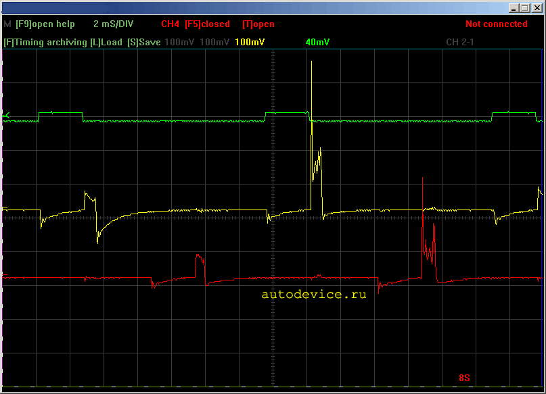Click the Not connected status text
This screenshot has height=394, width=546.
pyautogui.click(x=496, y=24)
